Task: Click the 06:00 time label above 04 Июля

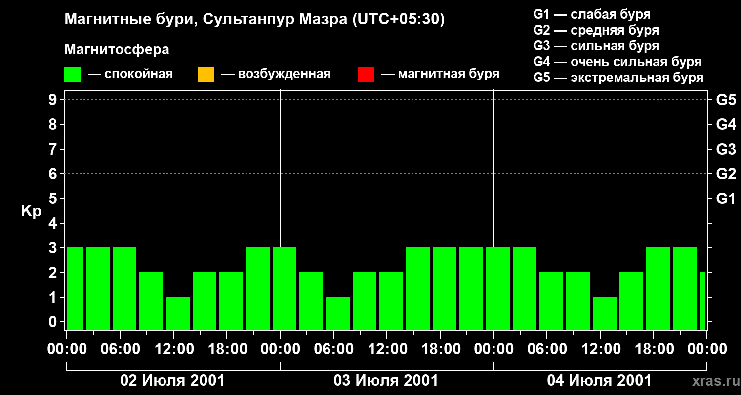Action: (547, 349)
